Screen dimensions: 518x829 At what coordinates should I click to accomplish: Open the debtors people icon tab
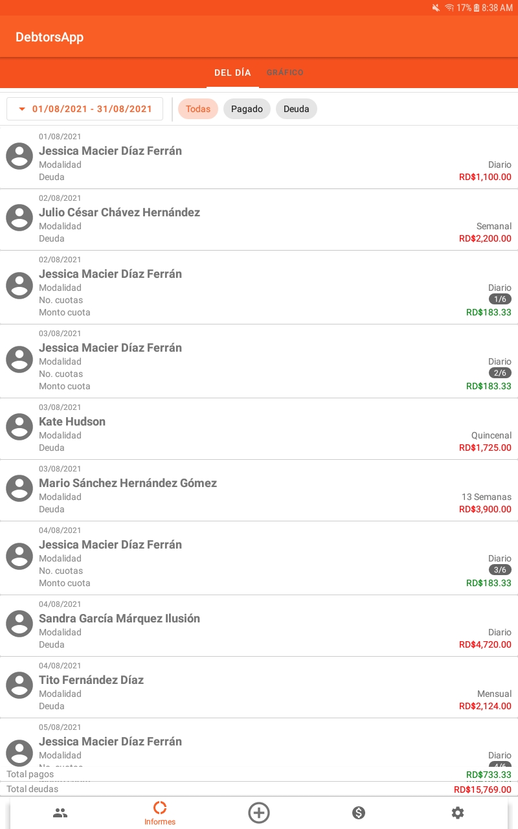pos(60,813)
